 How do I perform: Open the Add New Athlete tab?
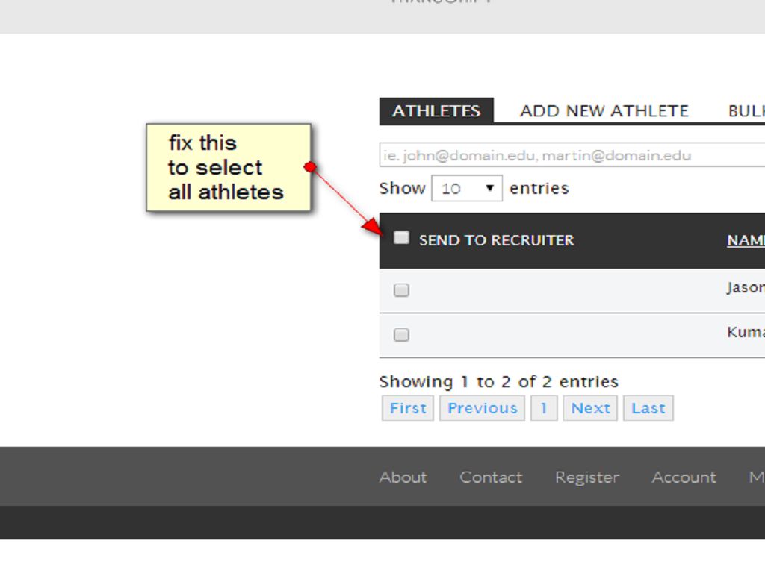(x=604, y=111)
